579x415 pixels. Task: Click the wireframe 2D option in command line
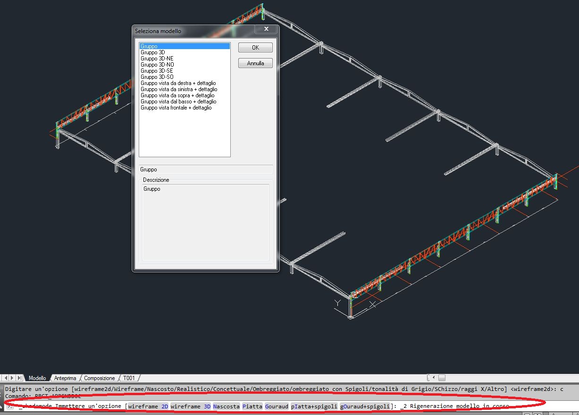coord(149,407)
